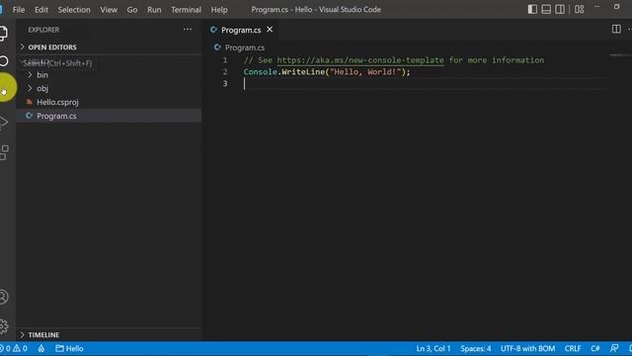Viewport: 632px width, 356px height.
Task: Open the Extensions view
Action: (4, 152)
